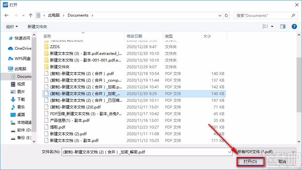Click navigation pane scrollbar down arrow
The image size is (302, 170).
[34, 142]
